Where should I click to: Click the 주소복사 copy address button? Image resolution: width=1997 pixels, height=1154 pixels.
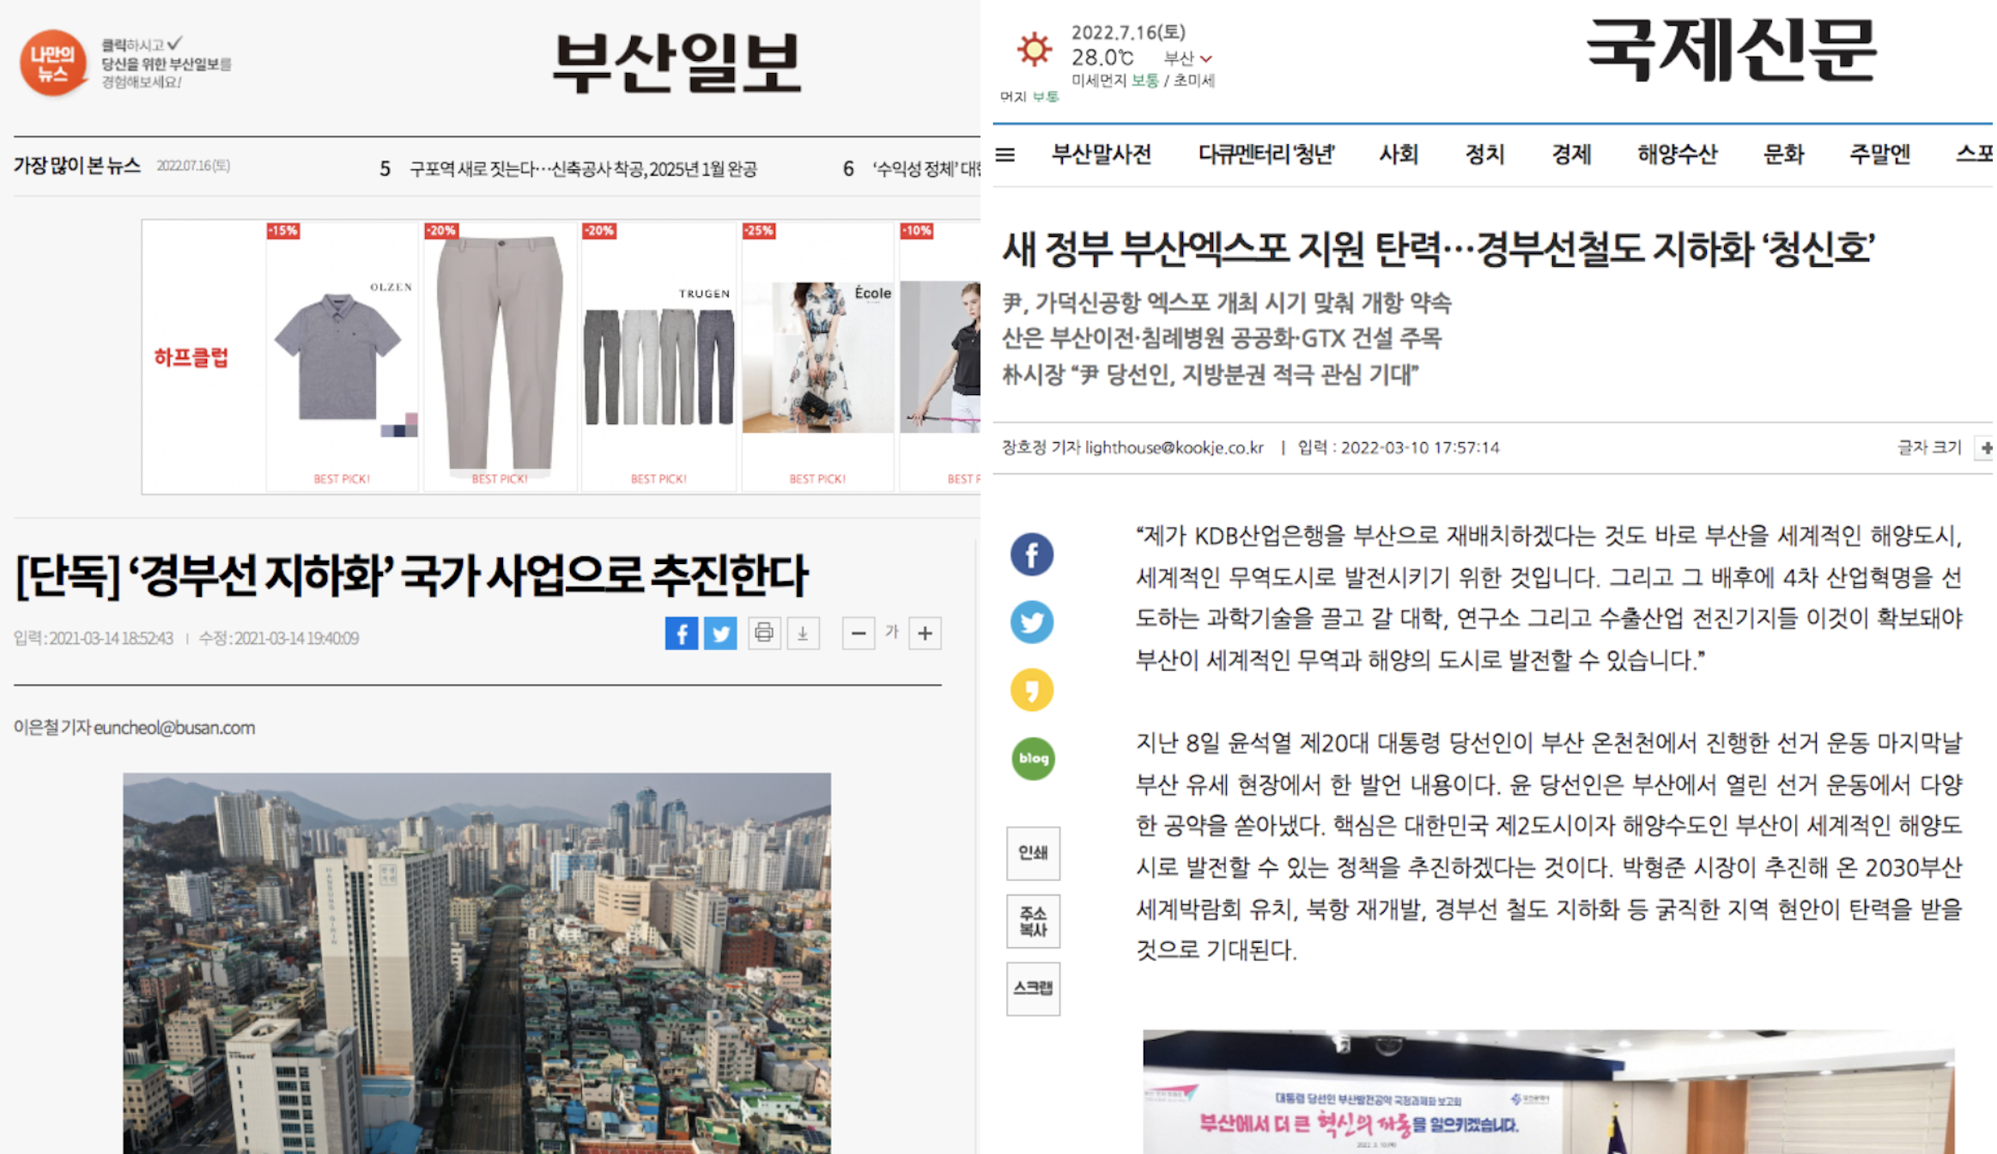(1033, 920)
